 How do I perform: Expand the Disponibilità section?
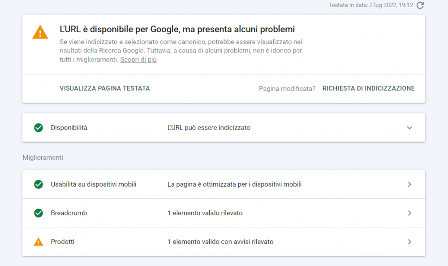point(409,127)
